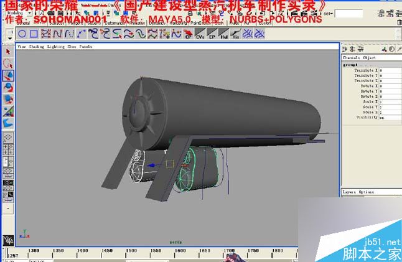Viewport: 402px width, 262px height.
Task: Click the Translate X value field
Action: pos(390,70)
